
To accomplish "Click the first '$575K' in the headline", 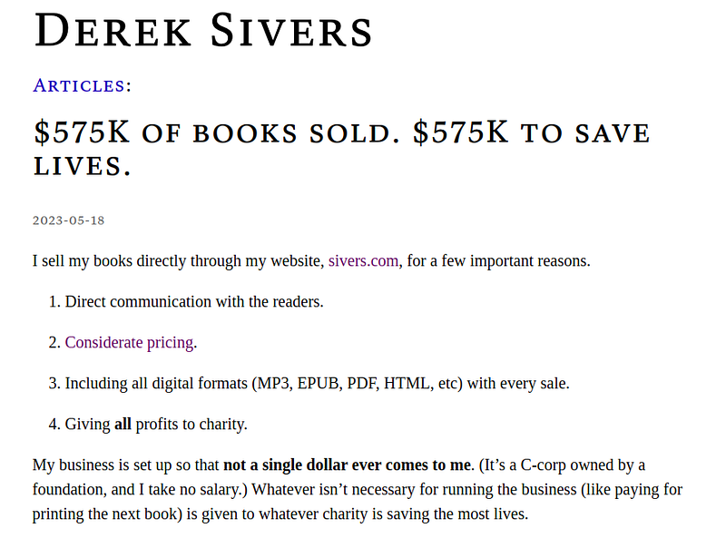I will click(82, 132).
